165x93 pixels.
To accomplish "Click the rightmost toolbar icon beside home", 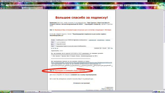I will (163, 5).
